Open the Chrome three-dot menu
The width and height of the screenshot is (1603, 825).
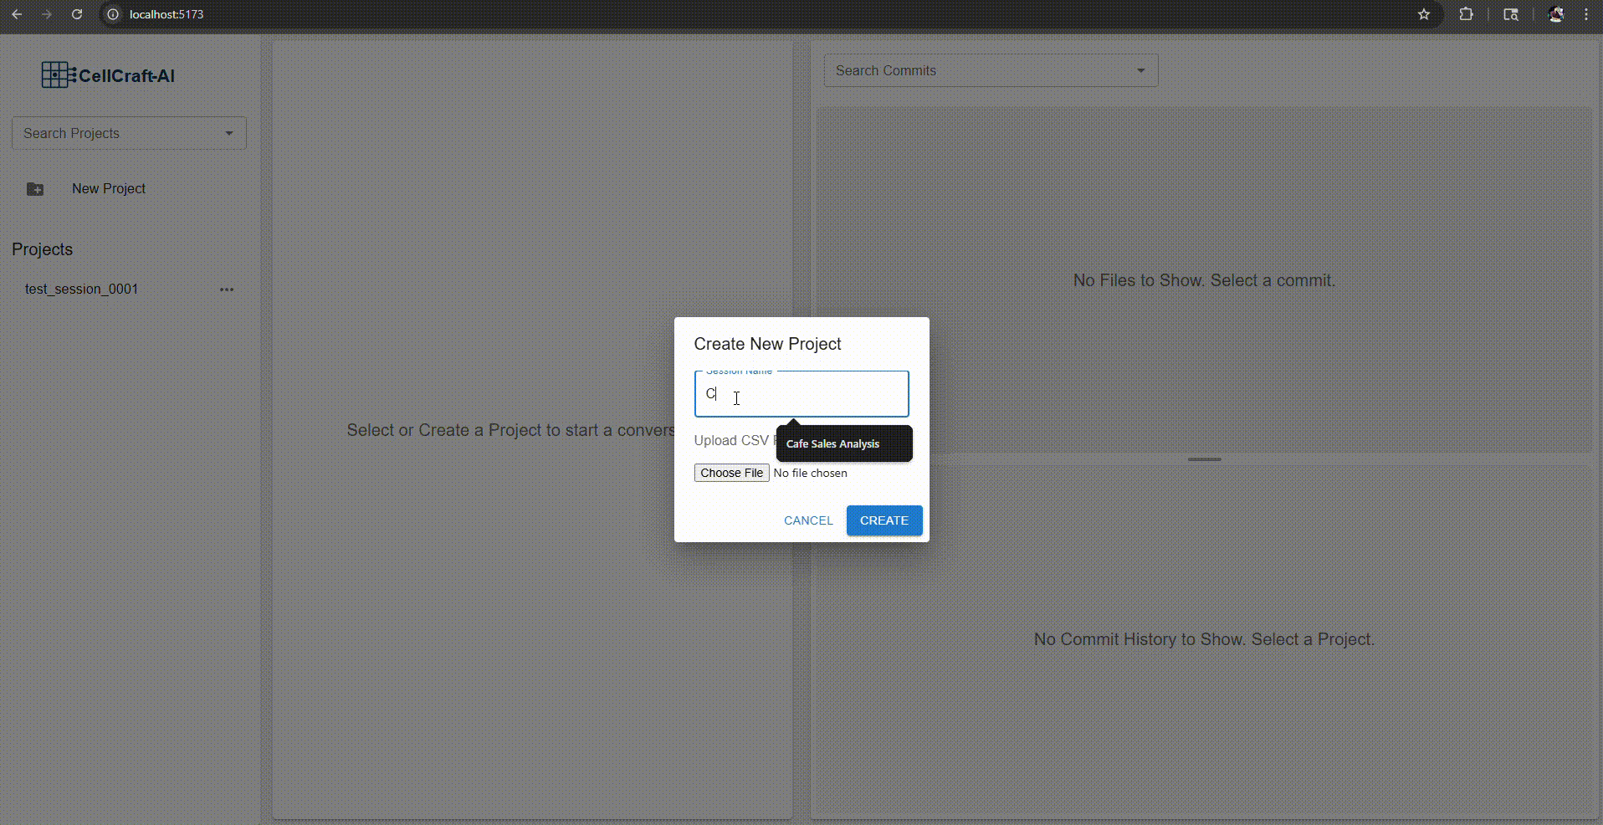pyautogui.click(x=1586, y=14)
